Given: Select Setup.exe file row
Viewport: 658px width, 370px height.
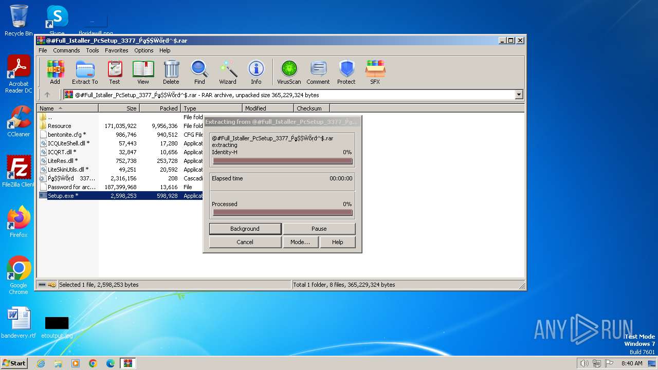Looking at the screenshot, I should point(121,196).
